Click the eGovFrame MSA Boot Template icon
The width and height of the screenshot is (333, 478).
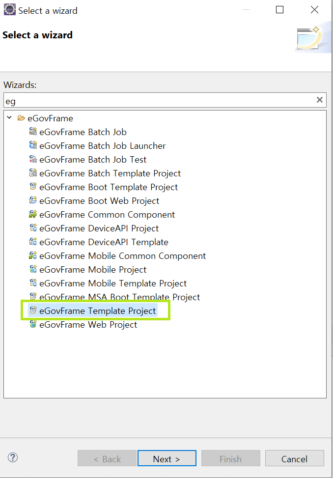(x=33, y=296)
